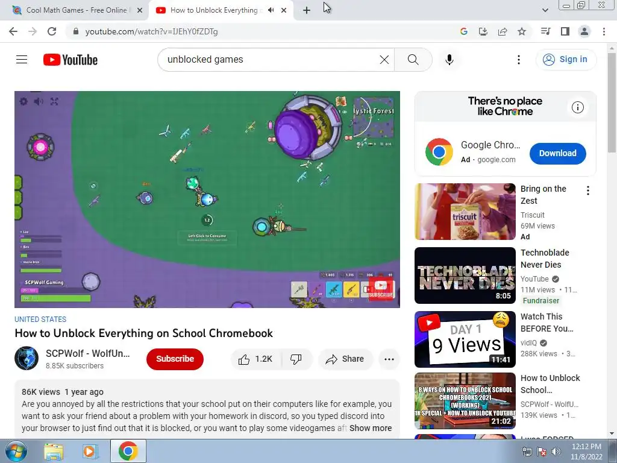Click the magnifier search button
This screenshot has height=463, width=617.
(x=413, y=60)
